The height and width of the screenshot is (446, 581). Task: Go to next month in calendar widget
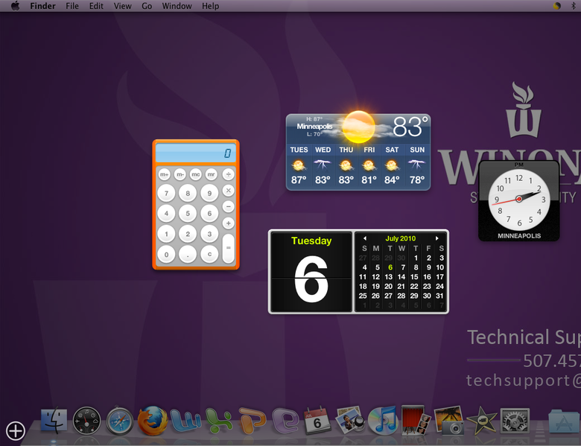click(x=437, y=238)
